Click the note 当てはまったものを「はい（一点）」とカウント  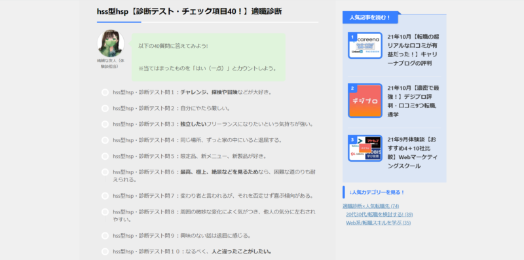coord(208,69)
